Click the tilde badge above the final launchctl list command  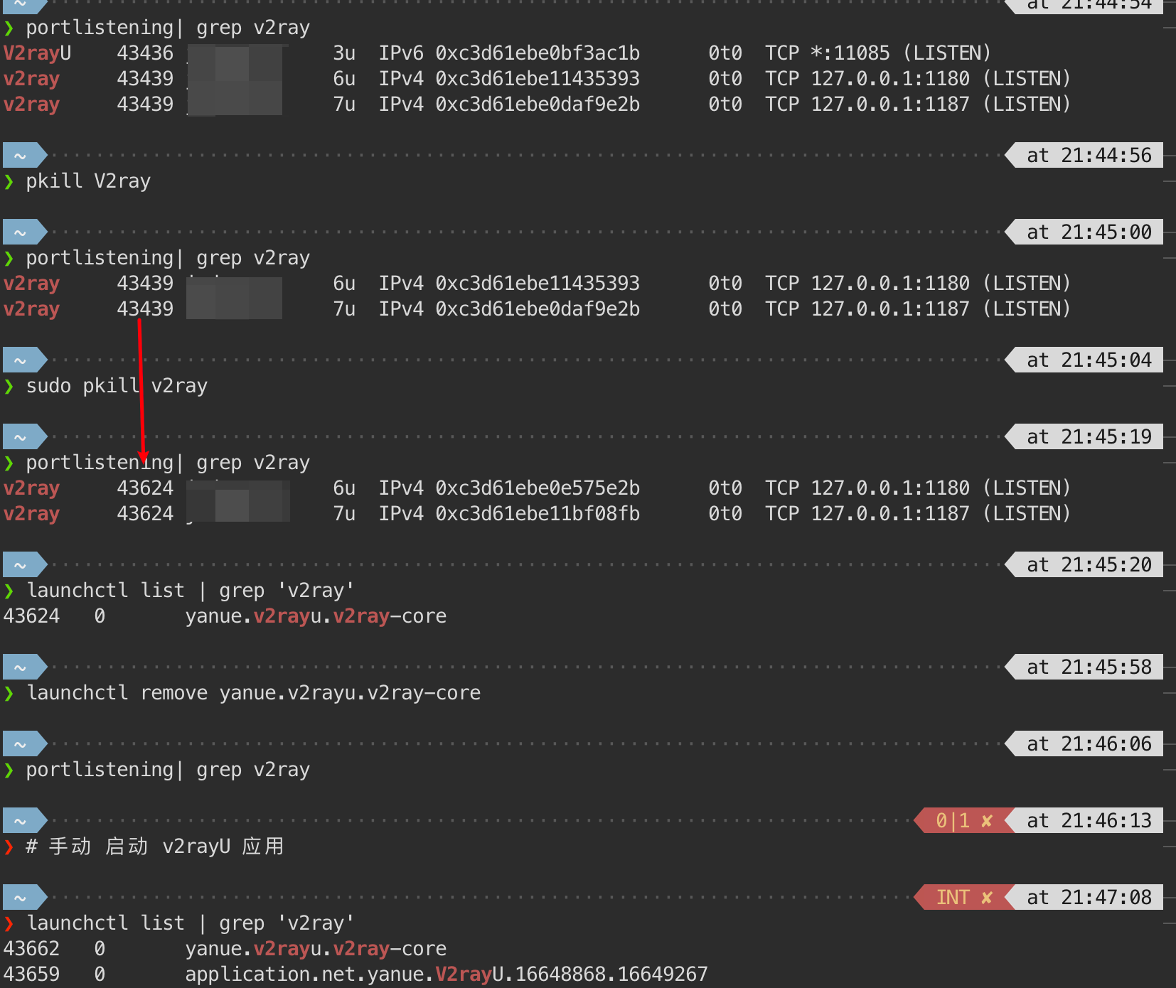(x=20, y=896)
